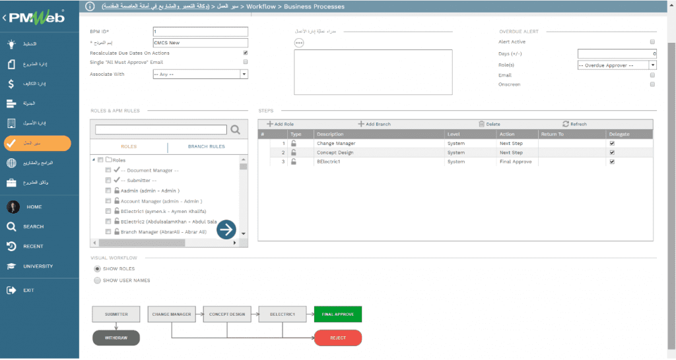Open the Overdue Approver roles dropdown

pos(653,65)
